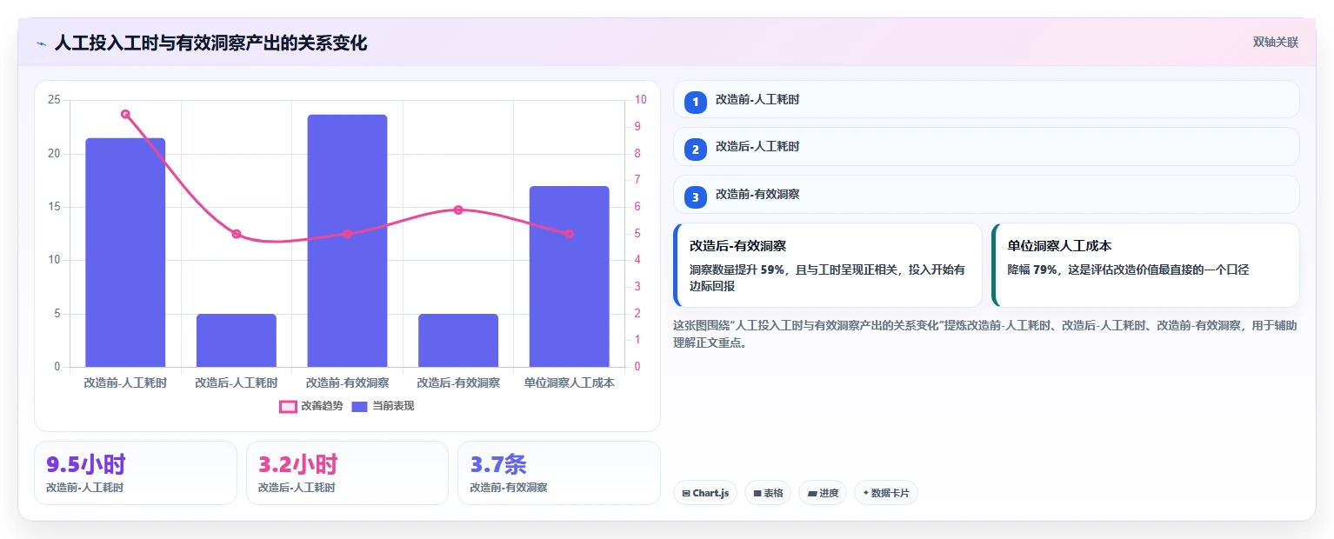Click the 双轴关联 label in header
The image size is (1334, 539).
click(x=1275, y=43)
